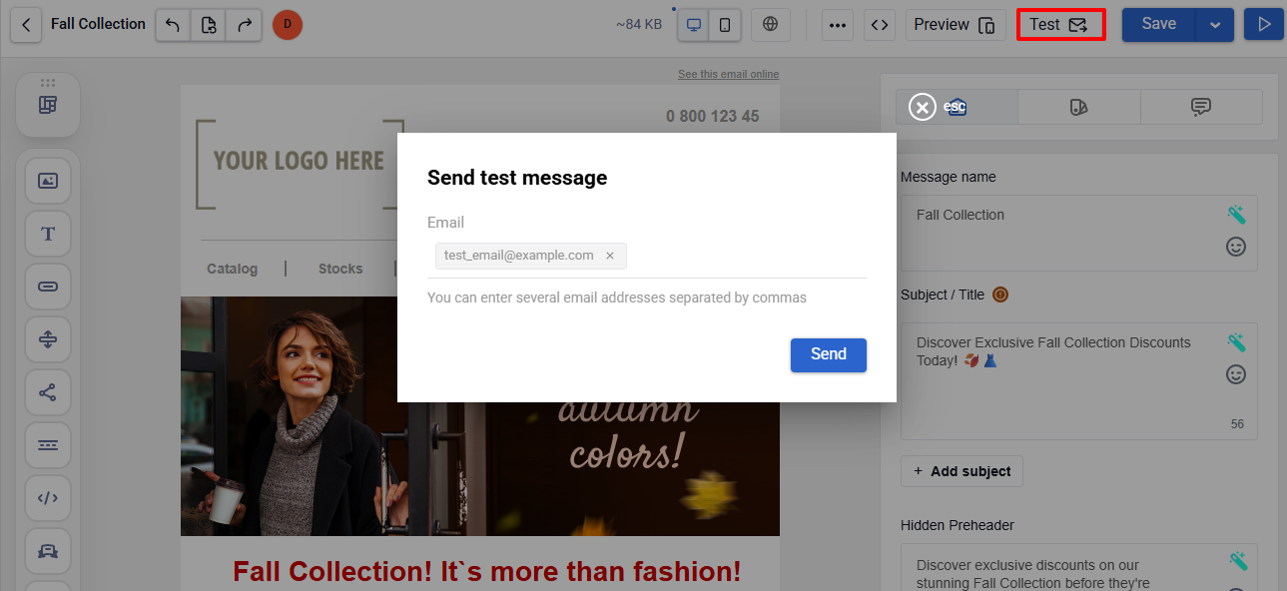Select the autumn banner image of the woman
This screenshot has height=591, width=1287.
479,416
